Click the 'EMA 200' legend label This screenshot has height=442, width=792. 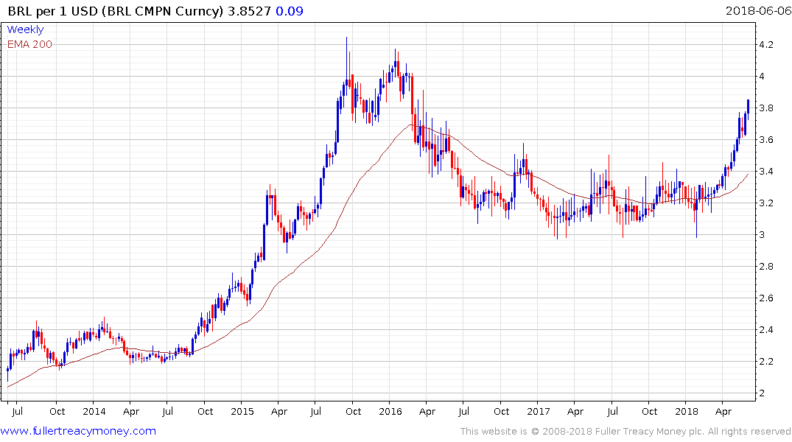pyautogui.click(x=29, y=44)
